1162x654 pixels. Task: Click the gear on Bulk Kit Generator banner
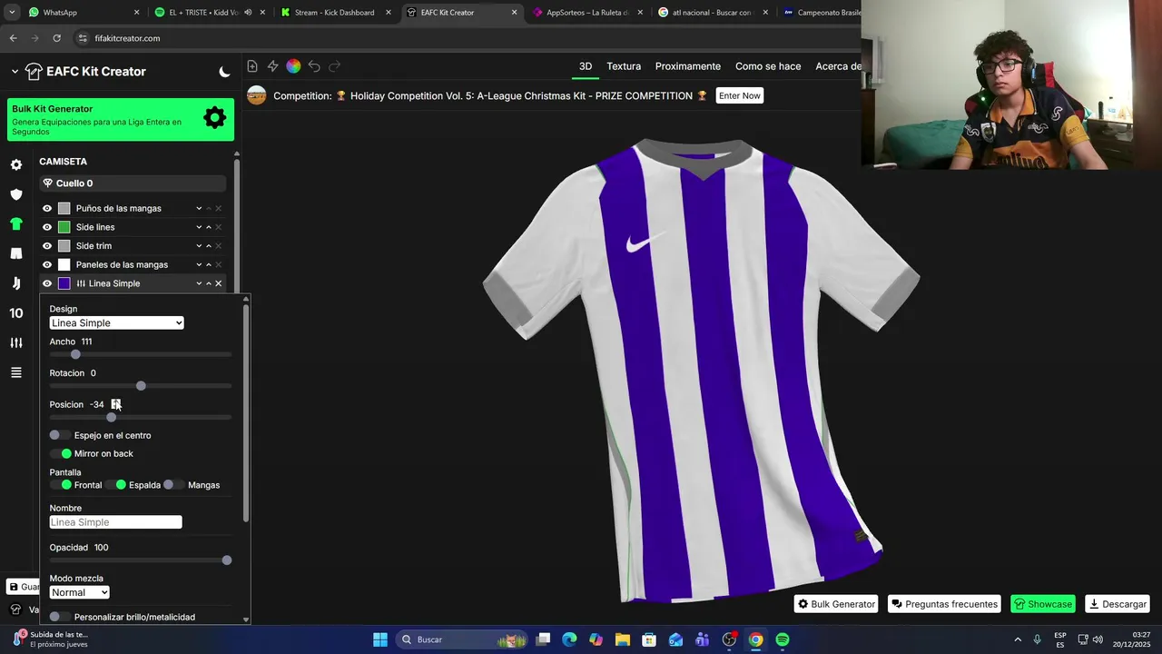pos(215,118)
